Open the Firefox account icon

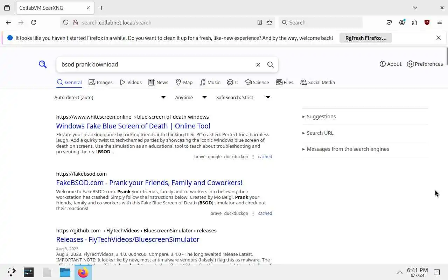pos(402,22)
